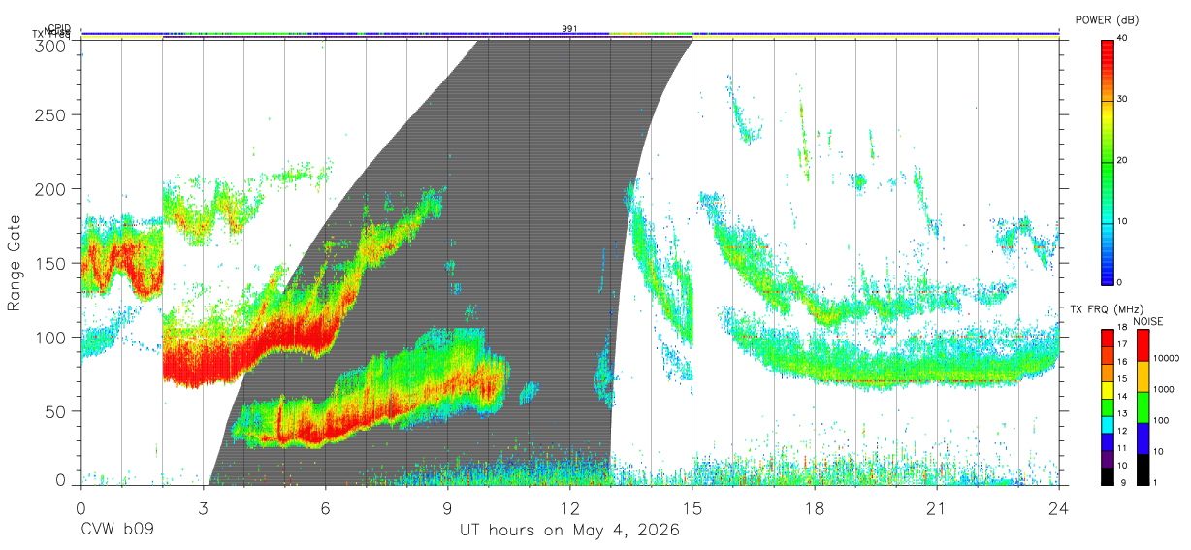This screenshot has height=550, width=1191.
Task: Select the orange swatch in NOISE legend
Action: [x=1143, y=376]
